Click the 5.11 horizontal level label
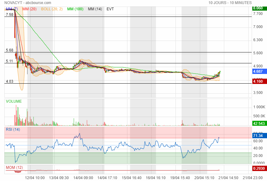The width and height of the screenshot is (267, 181). [x=9, y=61]
